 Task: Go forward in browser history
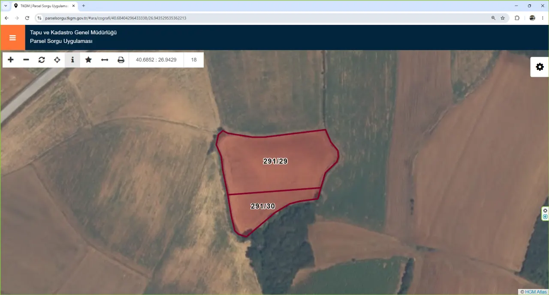tap(17, 18)
